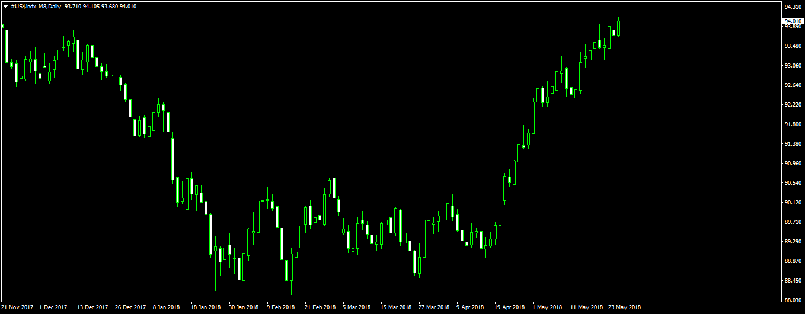Click the 26 Dec 2017 date label
805x314 pixels.
(x=130, y=307)
